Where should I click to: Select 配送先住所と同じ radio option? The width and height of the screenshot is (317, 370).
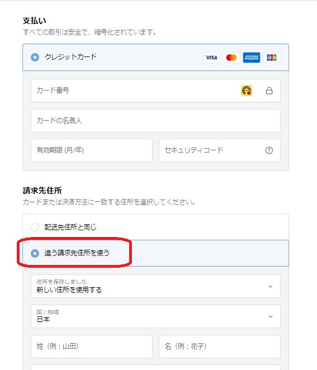pyautogui.click(x=35, y=227)
